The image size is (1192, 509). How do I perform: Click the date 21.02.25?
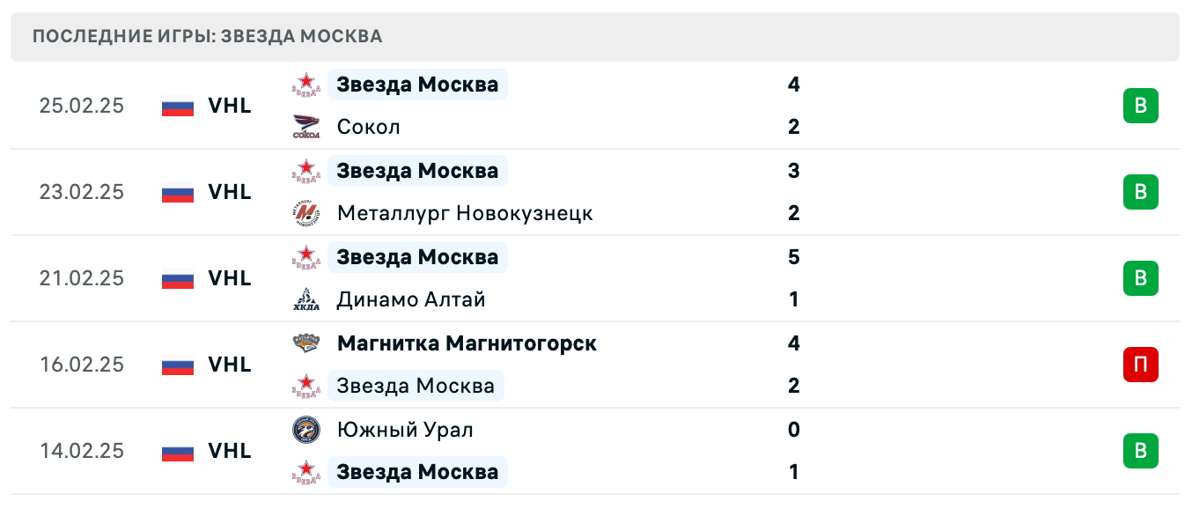pos(81,278)
